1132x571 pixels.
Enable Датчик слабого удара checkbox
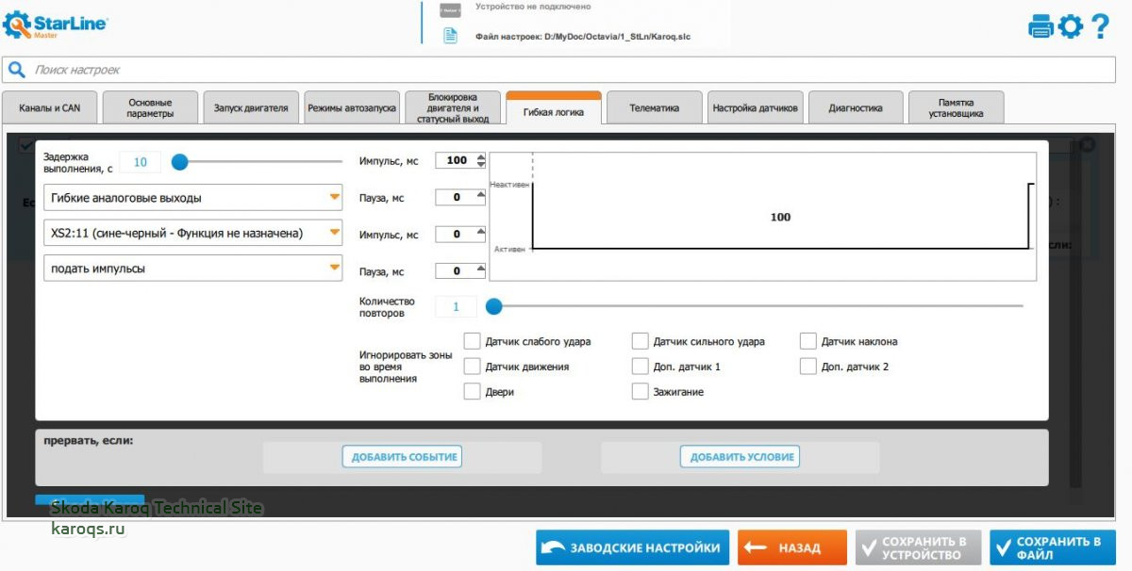[472, 341]
